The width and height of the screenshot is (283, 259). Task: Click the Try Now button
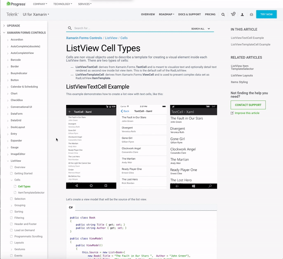[266, 14]
